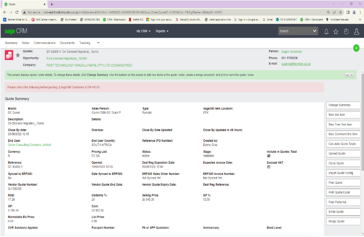Open the user profile icon
The height and width of the screenshot is (237, 364).
coord(356,31)
